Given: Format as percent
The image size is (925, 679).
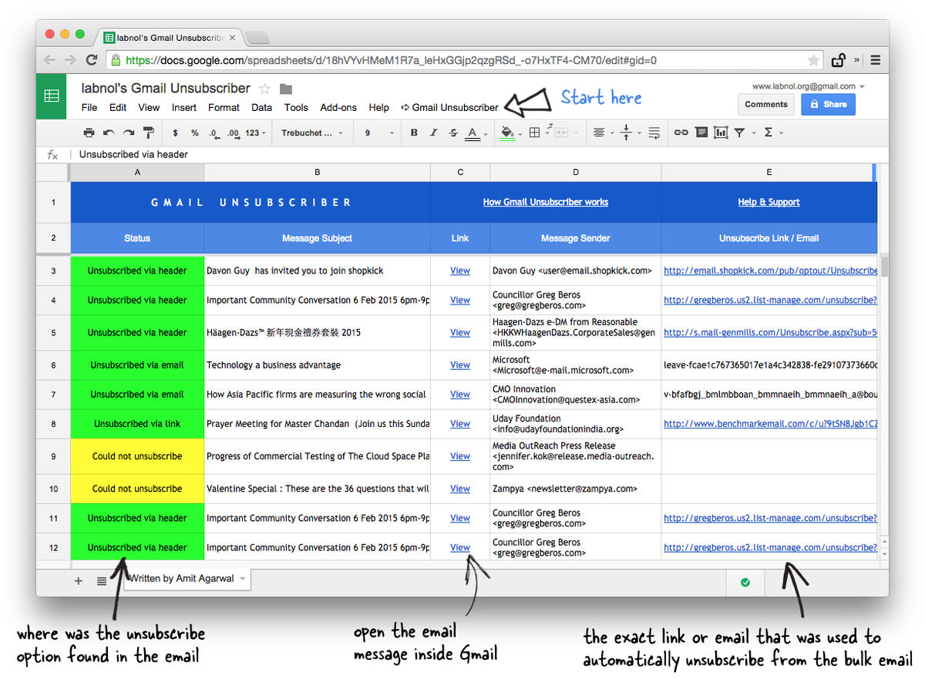Looking at the screenshot, I should (195, 133).
